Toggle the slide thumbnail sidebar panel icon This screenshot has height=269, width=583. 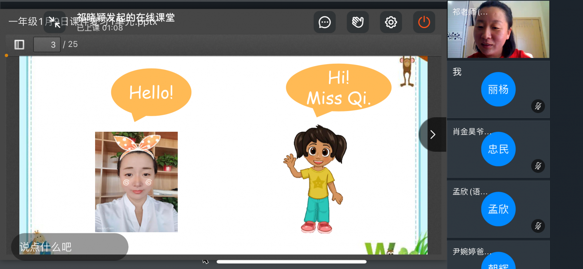(x=19, y=45)
